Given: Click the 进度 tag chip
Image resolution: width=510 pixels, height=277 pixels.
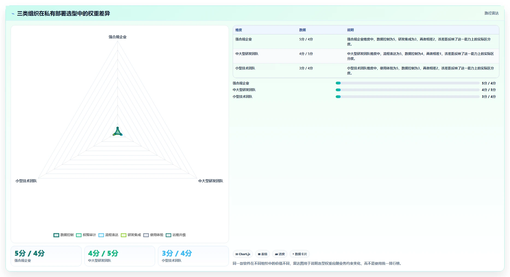Looking at the screenshot, I should coord(280,254).
